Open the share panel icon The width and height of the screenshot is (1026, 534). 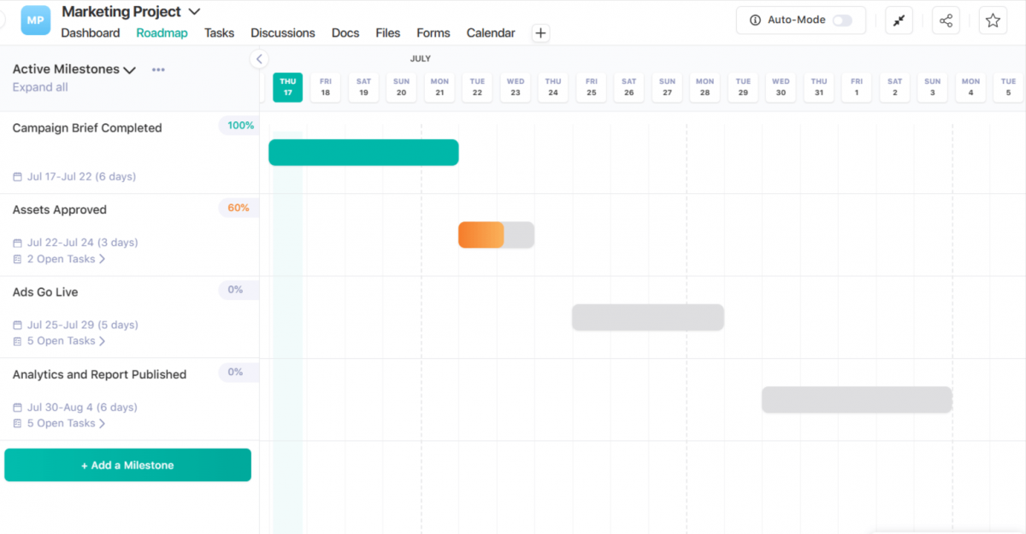946,20
